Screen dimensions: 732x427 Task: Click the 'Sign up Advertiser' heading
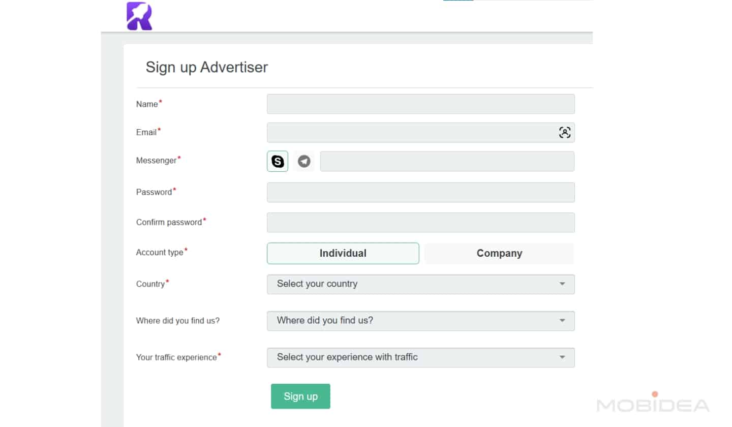click(x=206, y=67)
